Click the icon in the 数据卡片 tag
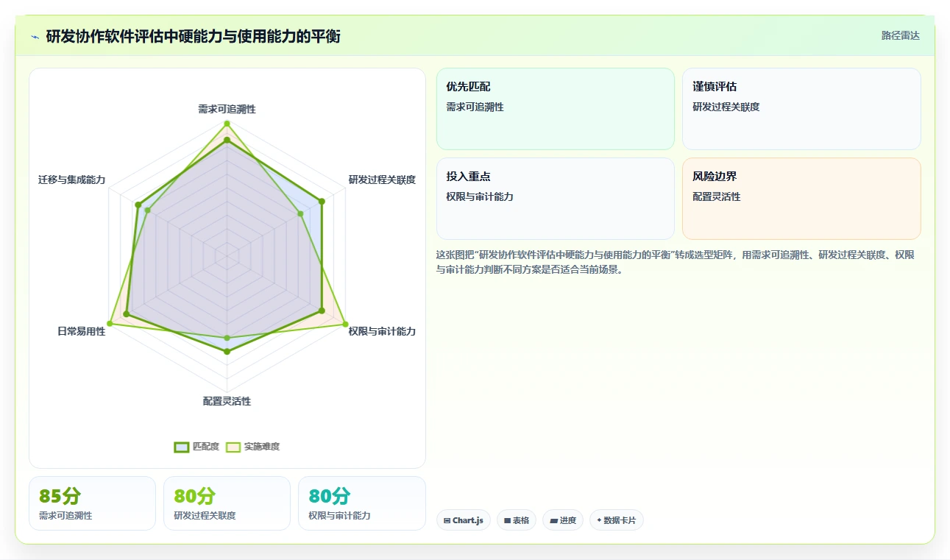Screen dimensions: 950x560 tap(599, 520)
